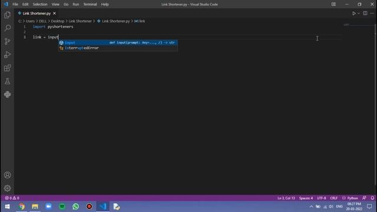The width and height of the screenshot is (377, 212).
Task: Split the editor to the right
Action: click(365, 14)
